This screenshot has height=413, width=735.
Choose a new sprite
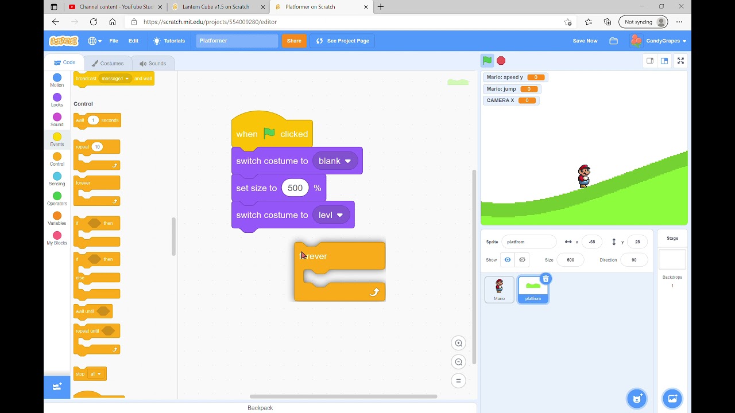tap(637, 398)
